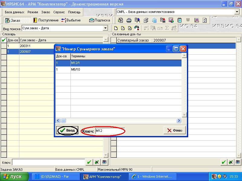Click the green checkmark next to the left key field

tap(89, 162)
